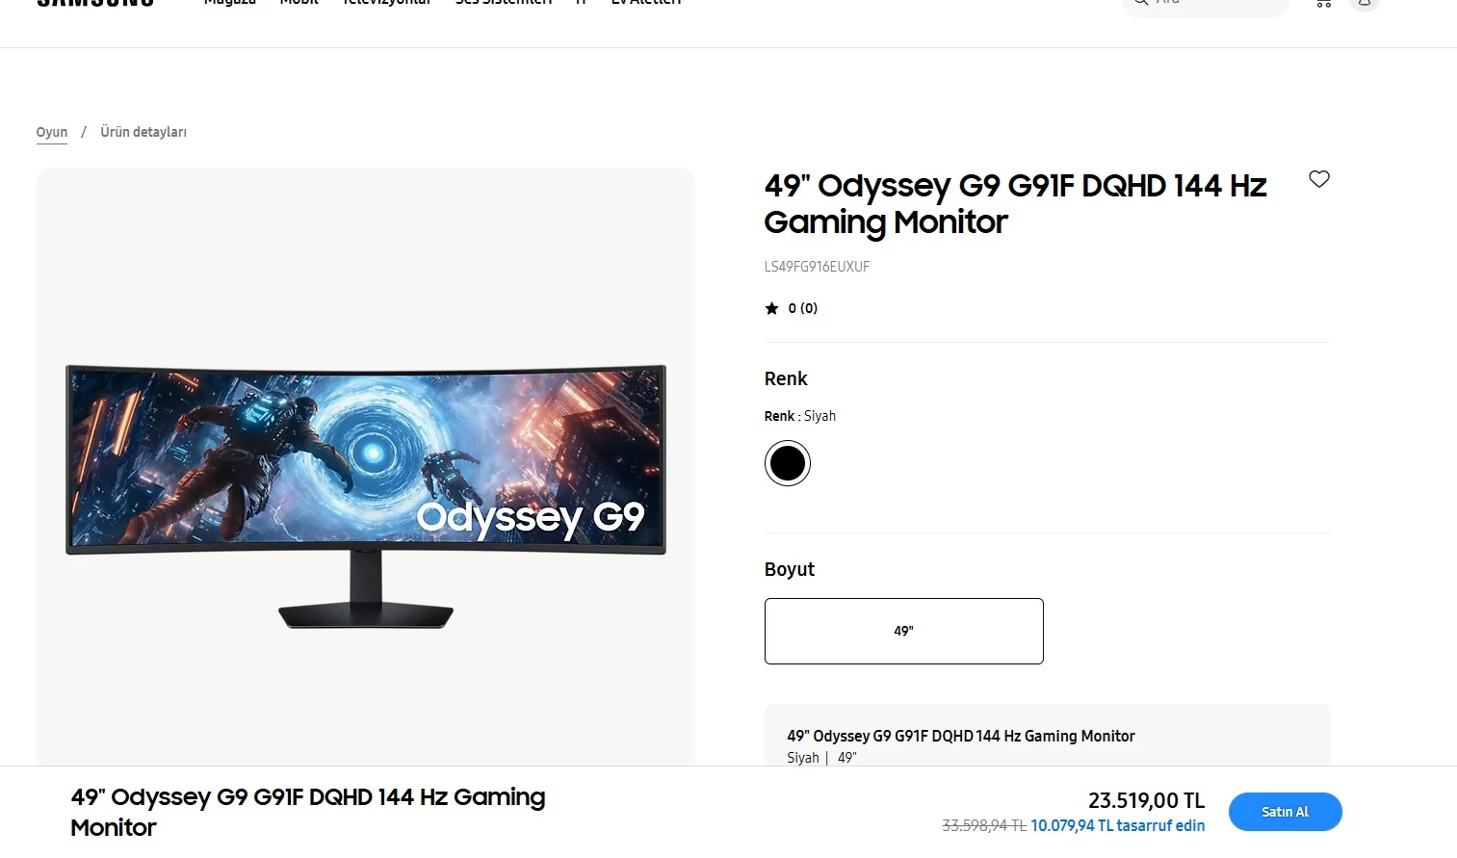Open the Ev Aletleri menu
Image resolution: width=1457 pixels, height=858 pixels.
click(646, 3)
